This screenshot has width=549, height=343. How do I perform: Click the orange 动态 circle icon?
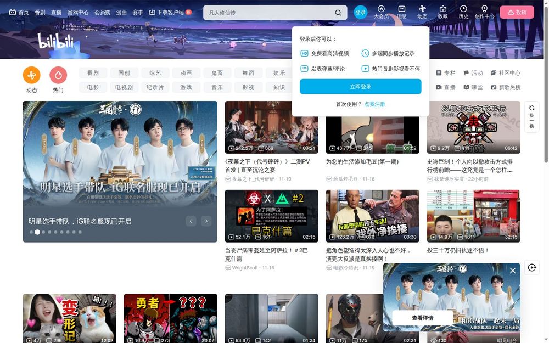pyautogui.click(x=31, y=75)
